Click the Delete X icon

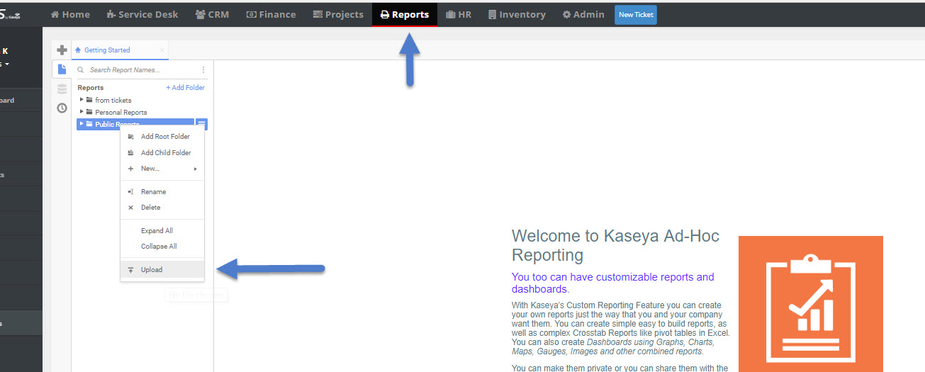tap(130, 208)
